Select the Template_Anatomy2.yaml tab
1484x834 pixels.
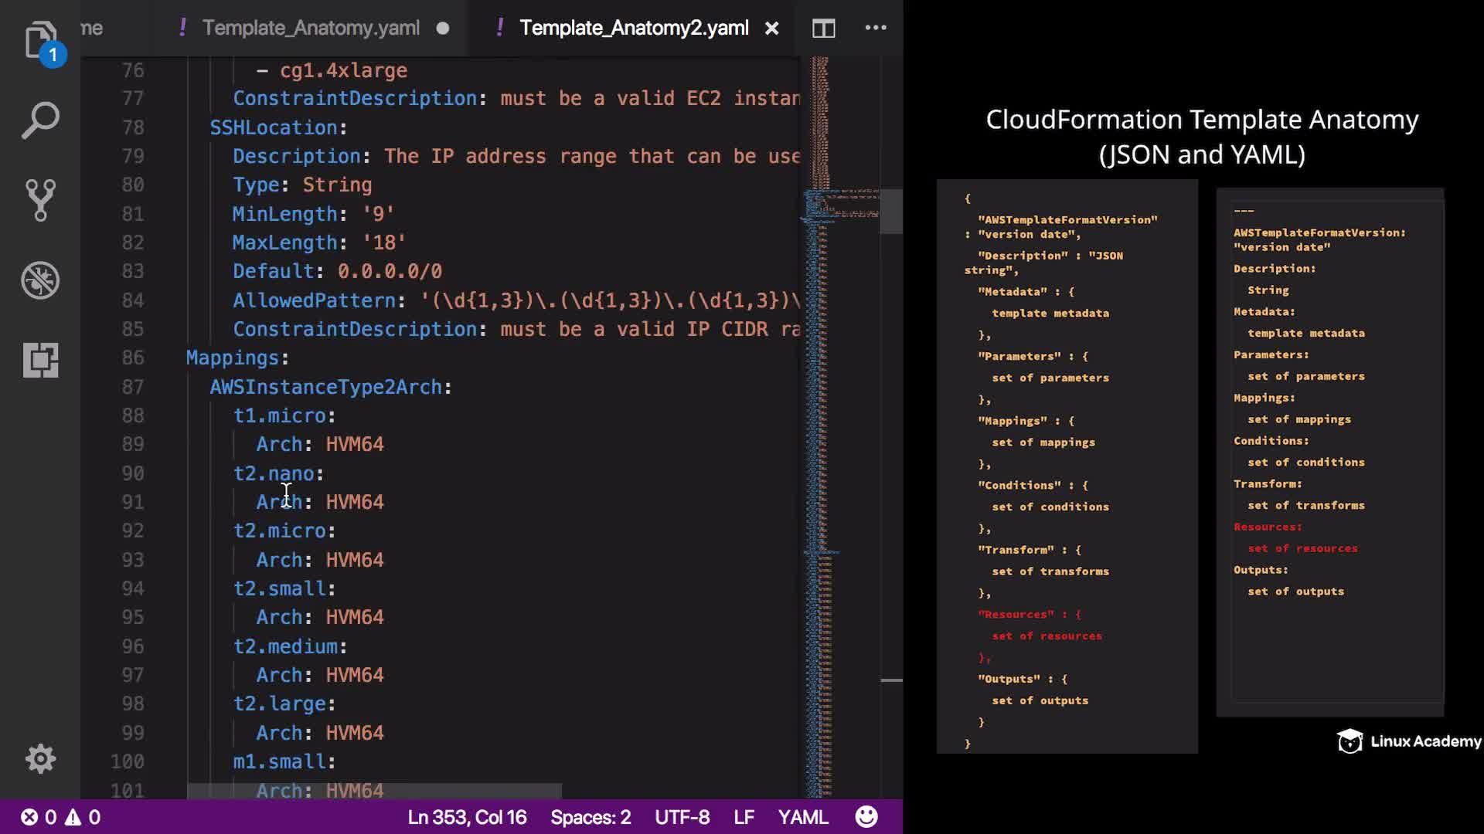pos(633,28)
